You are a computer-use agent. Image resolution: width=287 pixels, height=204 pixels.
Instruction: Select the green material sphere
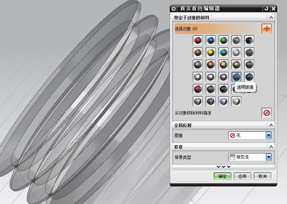pyautogui.click(x=223, y=40)
